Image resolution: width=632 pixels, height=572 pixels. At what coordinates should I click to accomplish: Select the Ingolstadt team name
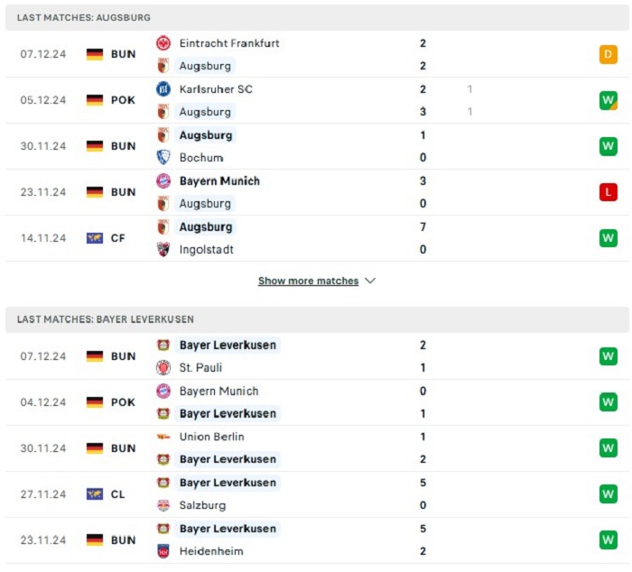[x=207, y=249]
